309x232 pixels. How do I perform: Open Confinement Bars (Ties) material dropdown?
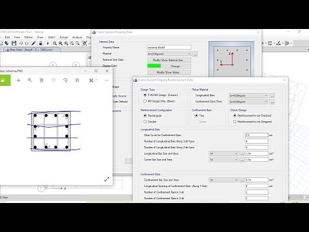point(248,102)
